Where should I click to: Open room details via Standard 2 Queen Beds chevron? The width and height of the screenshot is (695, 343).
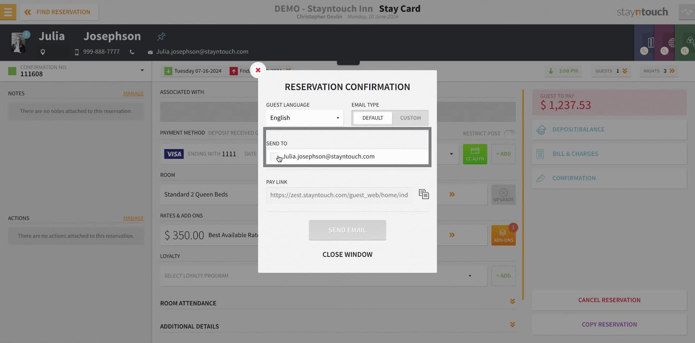(452, 194)
